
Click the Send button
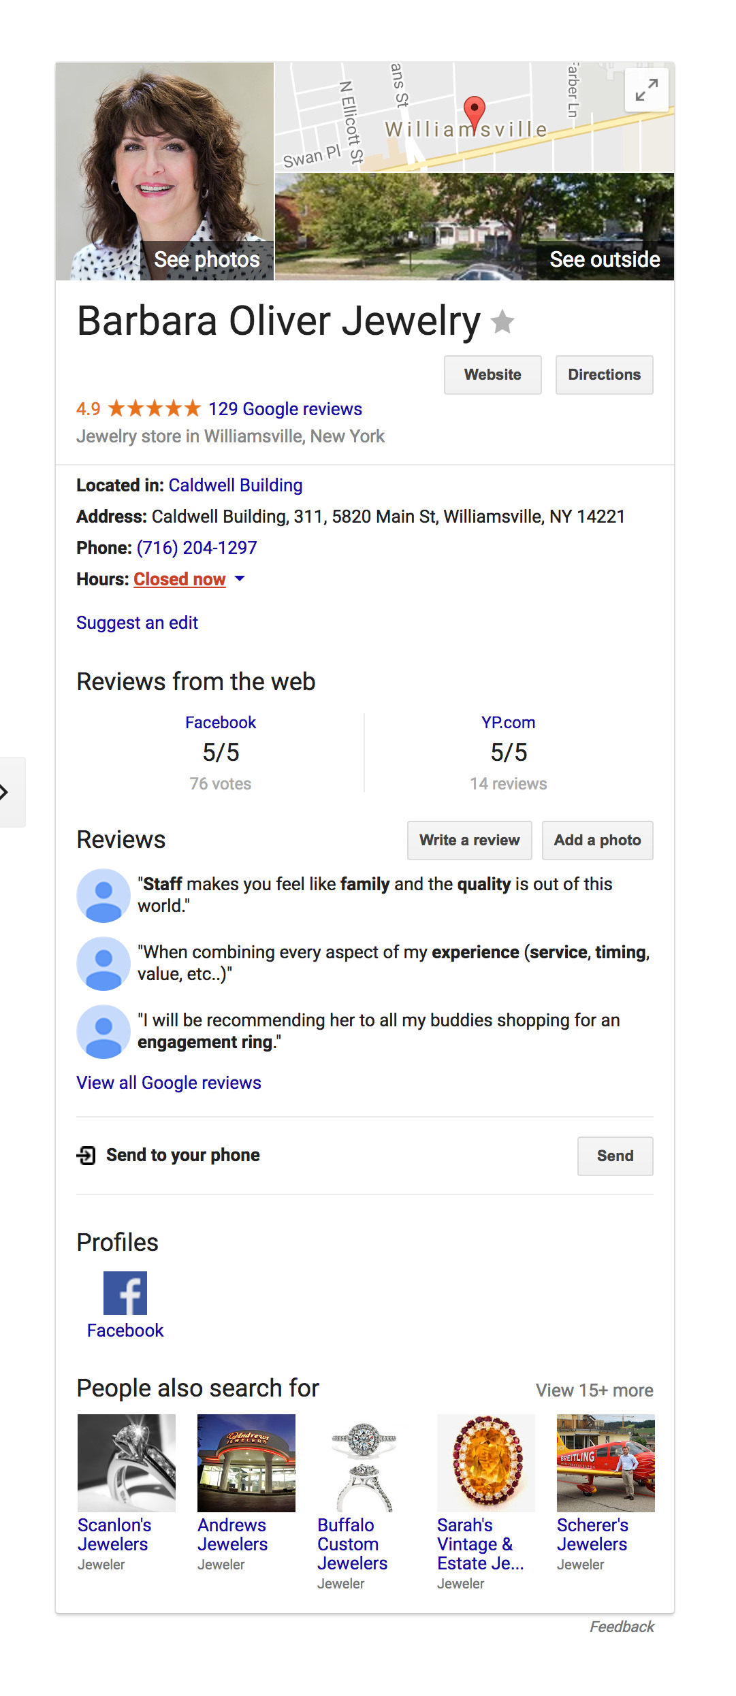tap(615, 1156)
